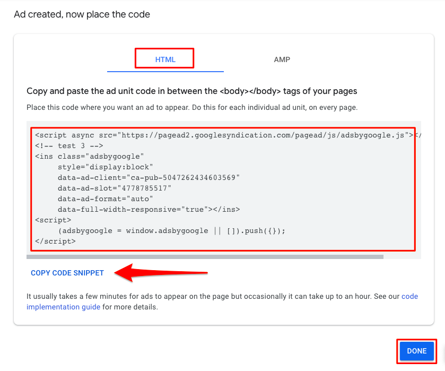Image resolution: width=445 pixels, height=371 pixels.
Task: Click the opening <script> tag line
Action: pos(53,220)
